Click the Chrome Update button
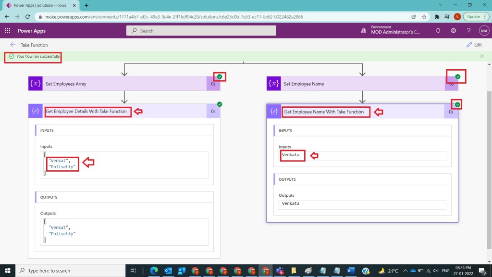 (x=473, y=16)
